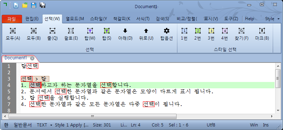Click the horizontal scrollbar right arrow

[x=272, y=116]
